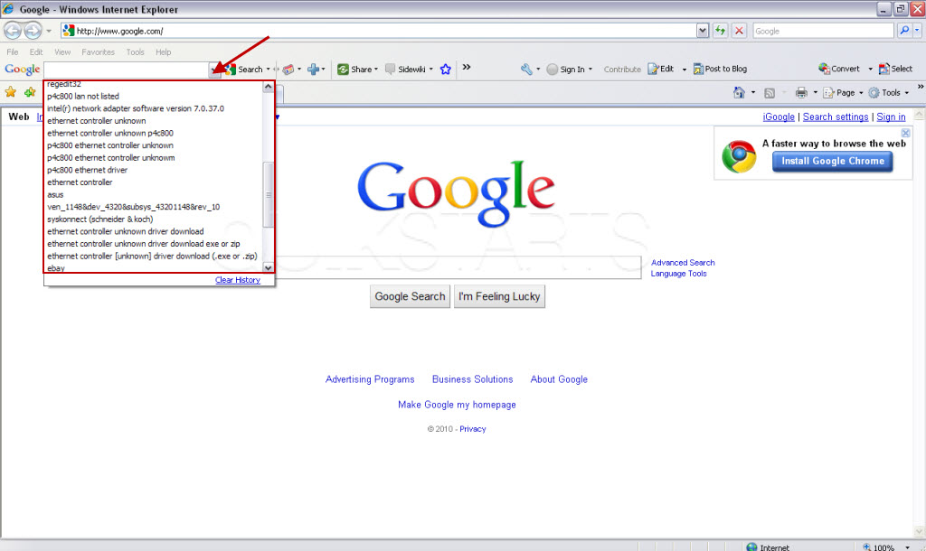Open the Page command bar menu

click(843, 93)
